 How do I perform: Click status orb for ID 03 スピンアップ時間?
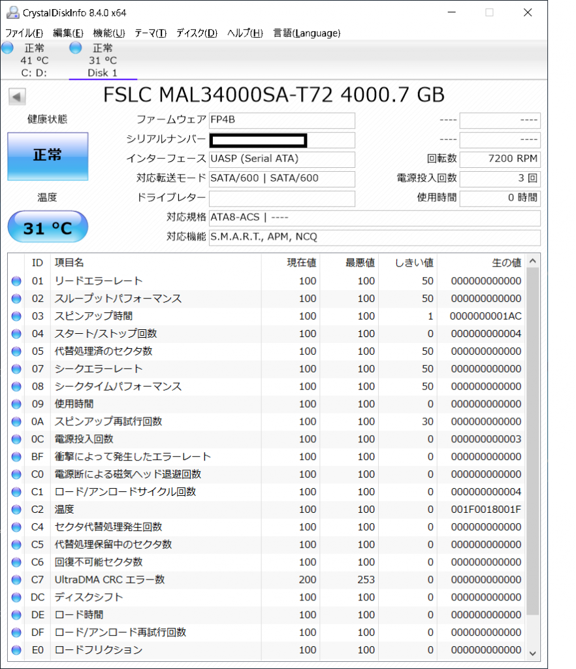point(16,316)
